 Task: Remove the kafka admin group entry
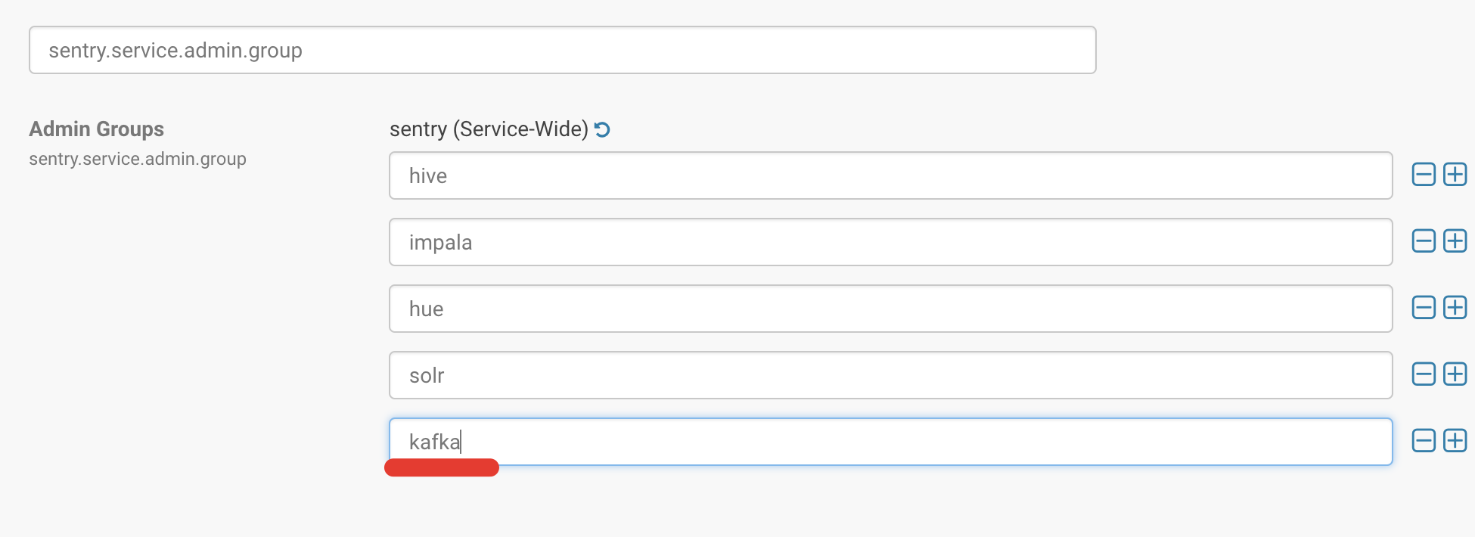[1424, 441]
